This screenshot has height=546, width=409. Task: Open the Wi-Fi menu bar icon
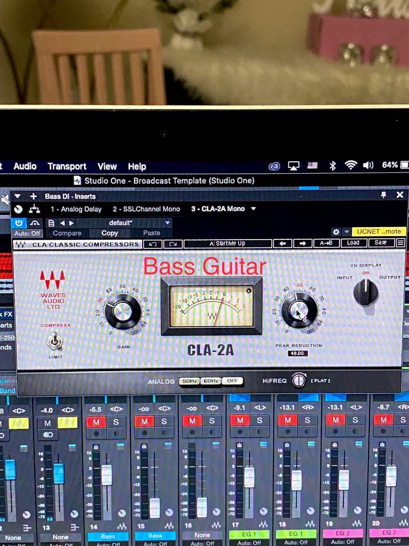coord(351,165)
